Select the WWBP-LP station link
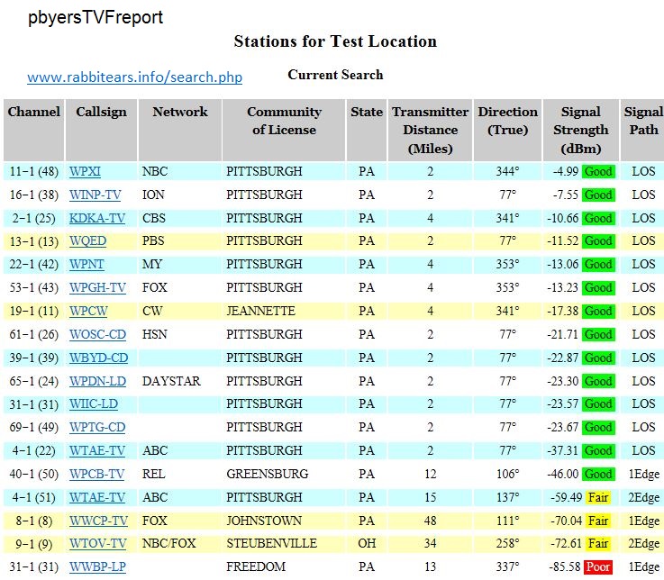The image size is (664, 580). 97,567
